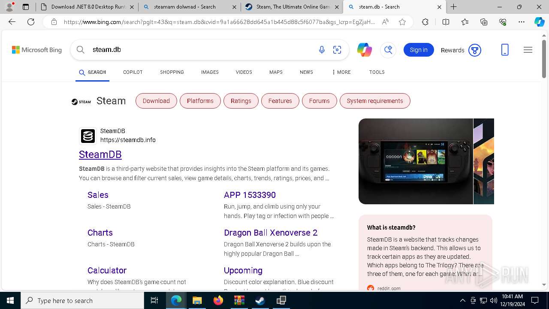The image size is (549, 309).
Task: Expand the MORE search categories dropdown
Action: click(x=341, y=72)
